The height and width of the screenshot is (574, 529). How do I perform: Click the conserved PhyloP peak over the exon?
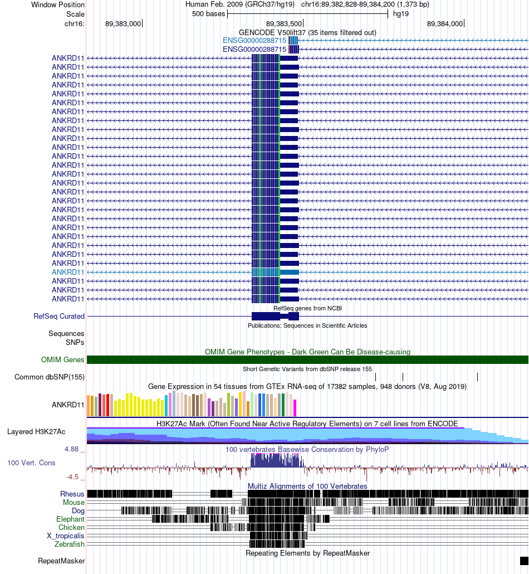(x=275, y=460)
